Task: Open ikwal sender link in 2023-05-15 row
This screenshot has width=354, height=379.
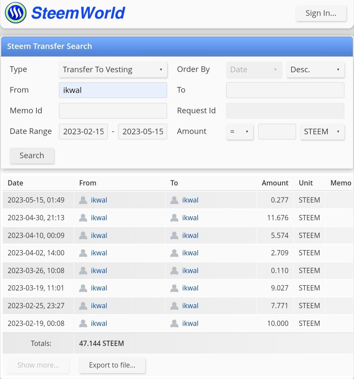Action: click(99, 200)
